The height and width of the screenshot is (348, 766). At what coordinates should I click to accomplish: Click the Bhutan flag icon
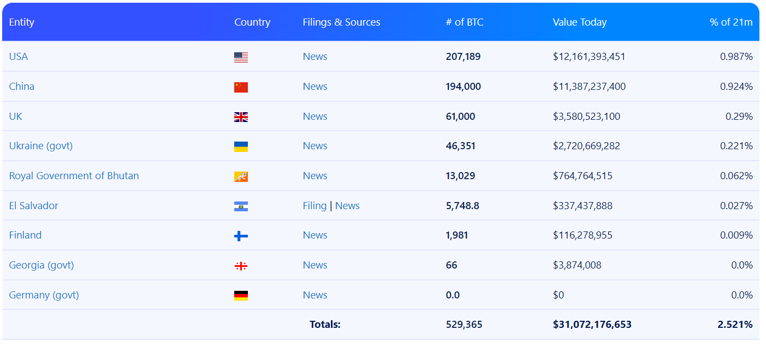[241, 176]
